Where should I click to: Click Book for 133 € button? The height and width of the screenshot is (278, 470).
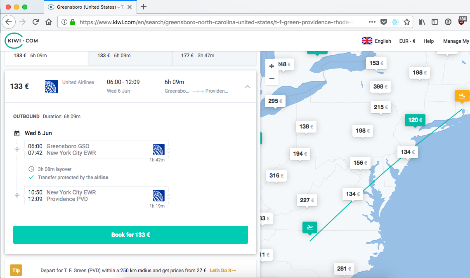[x=130, y=235]
